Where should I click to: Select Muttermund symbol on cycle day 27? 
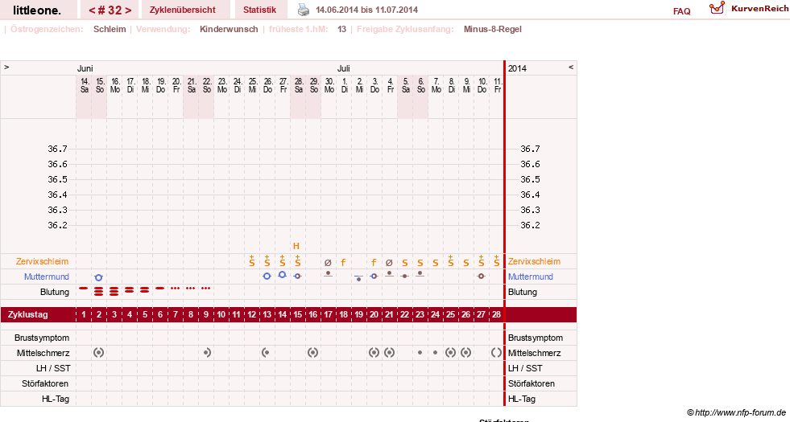[481, 277]
